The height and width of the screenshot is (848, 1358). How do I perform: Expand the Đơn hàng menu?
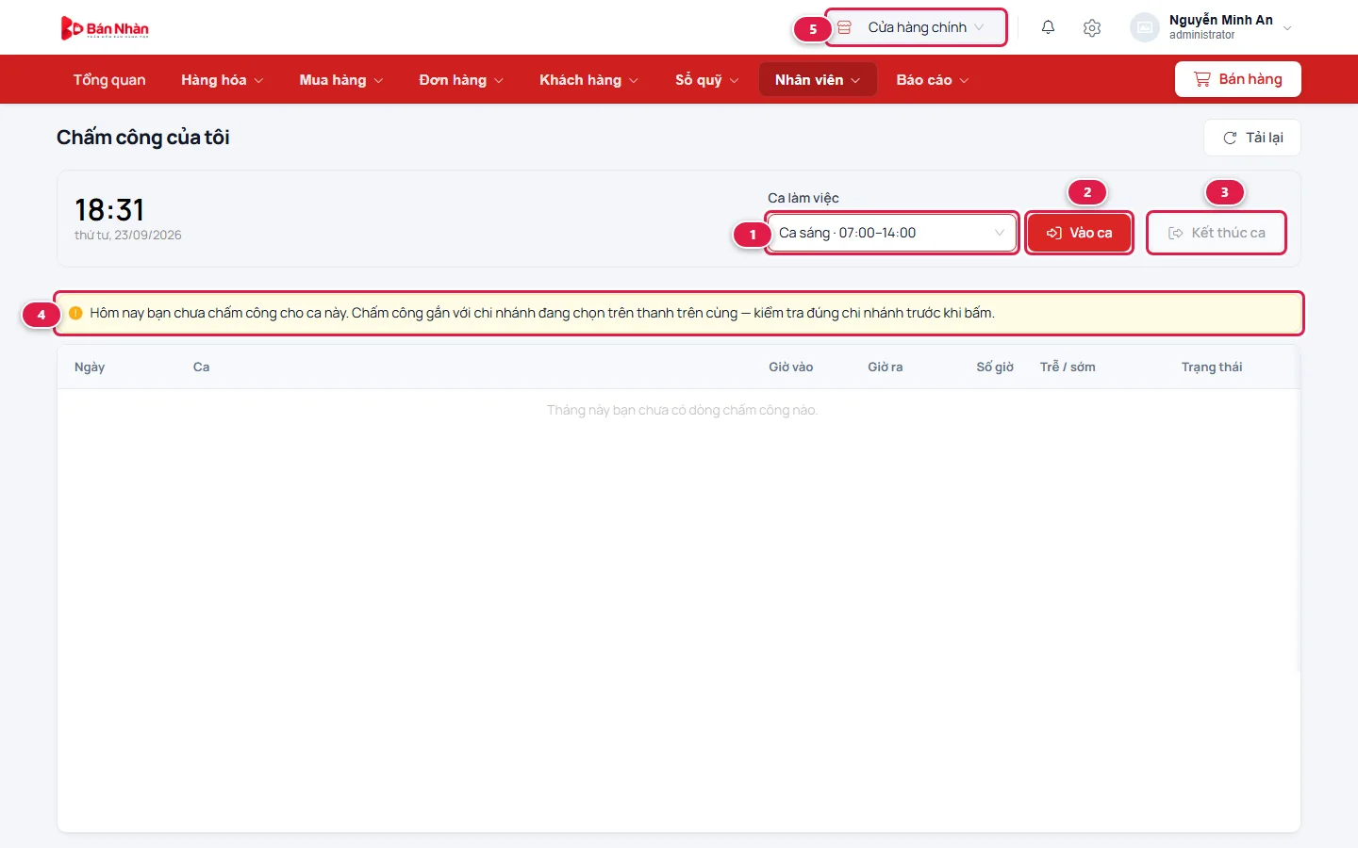point(461,80)
